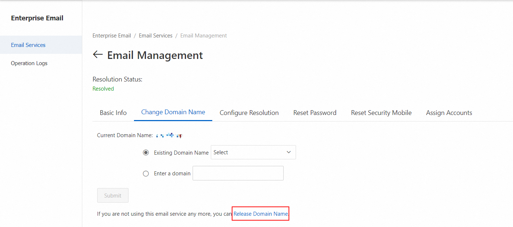Go to the Assign Accounts tab
The height and width of the screenshot is (227, 513).
(x=449, y=113)
